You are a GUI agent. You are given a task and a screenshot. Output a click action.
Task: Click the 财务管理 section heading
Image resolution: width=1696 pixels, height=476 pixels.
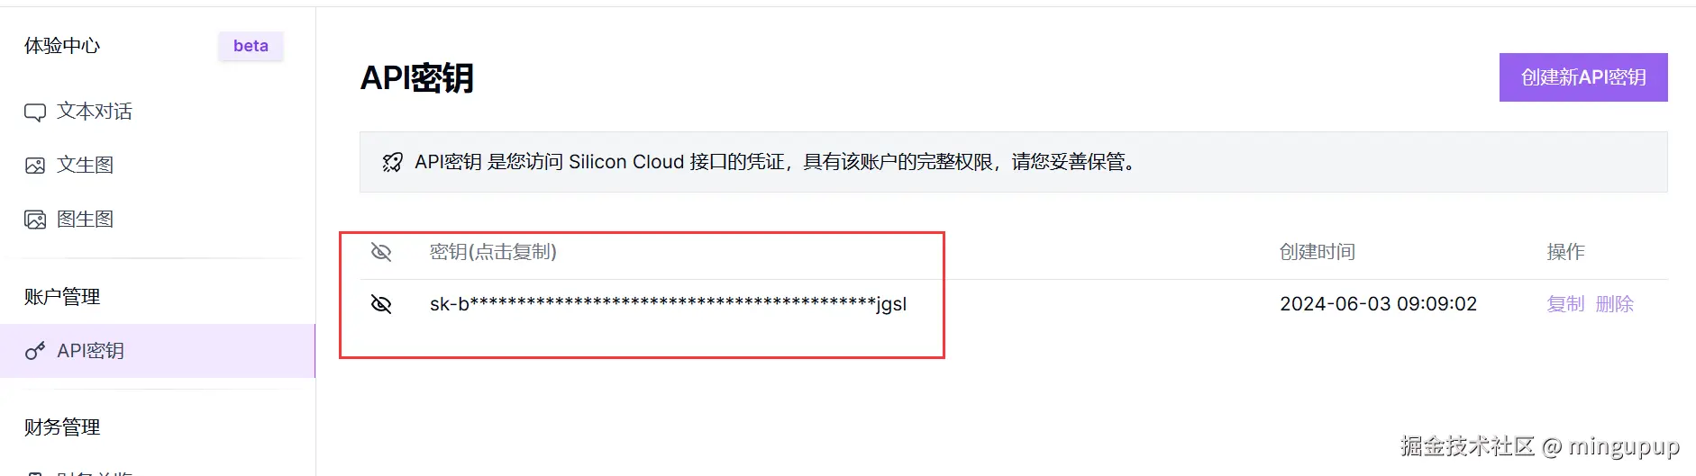[x=62, y=427]
